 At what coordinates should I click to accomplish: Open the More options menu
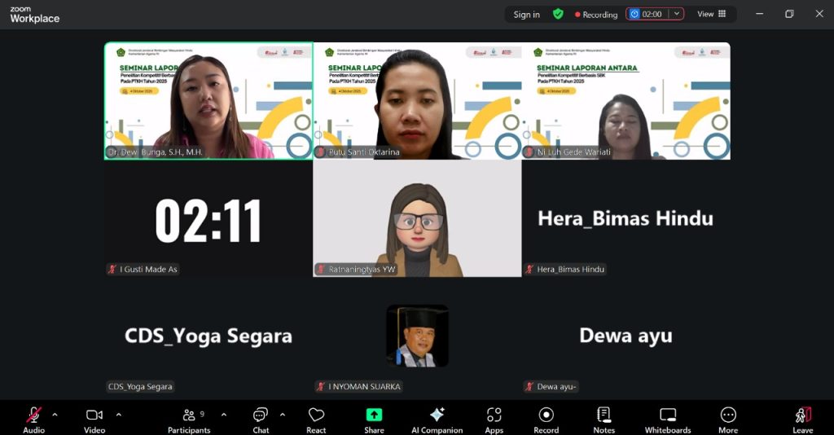728,419
